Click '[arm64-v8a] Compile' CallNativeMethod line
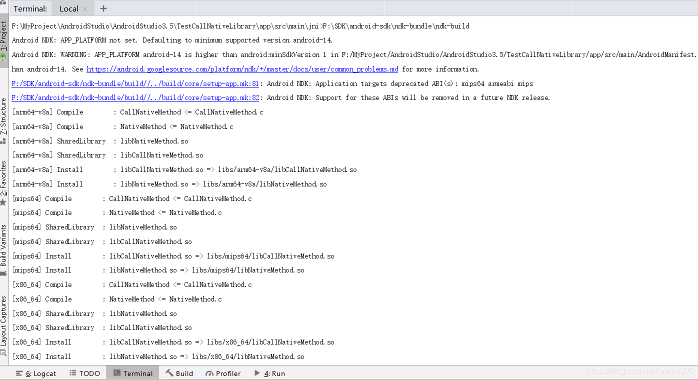698x380 pixels. [137, 112]
